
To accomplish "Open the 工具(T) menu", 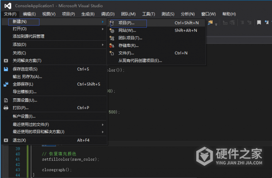I will (149, 14).
